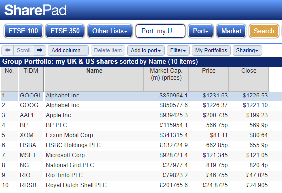Click the Delete item button
This screenshot has height=193, width=282.
(108, 50)
